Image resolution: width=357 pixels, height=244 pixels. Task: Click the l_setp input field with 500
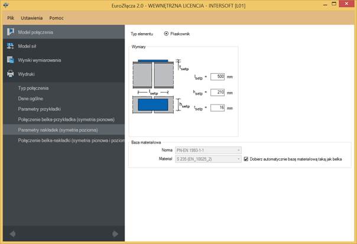click(218, 77)
